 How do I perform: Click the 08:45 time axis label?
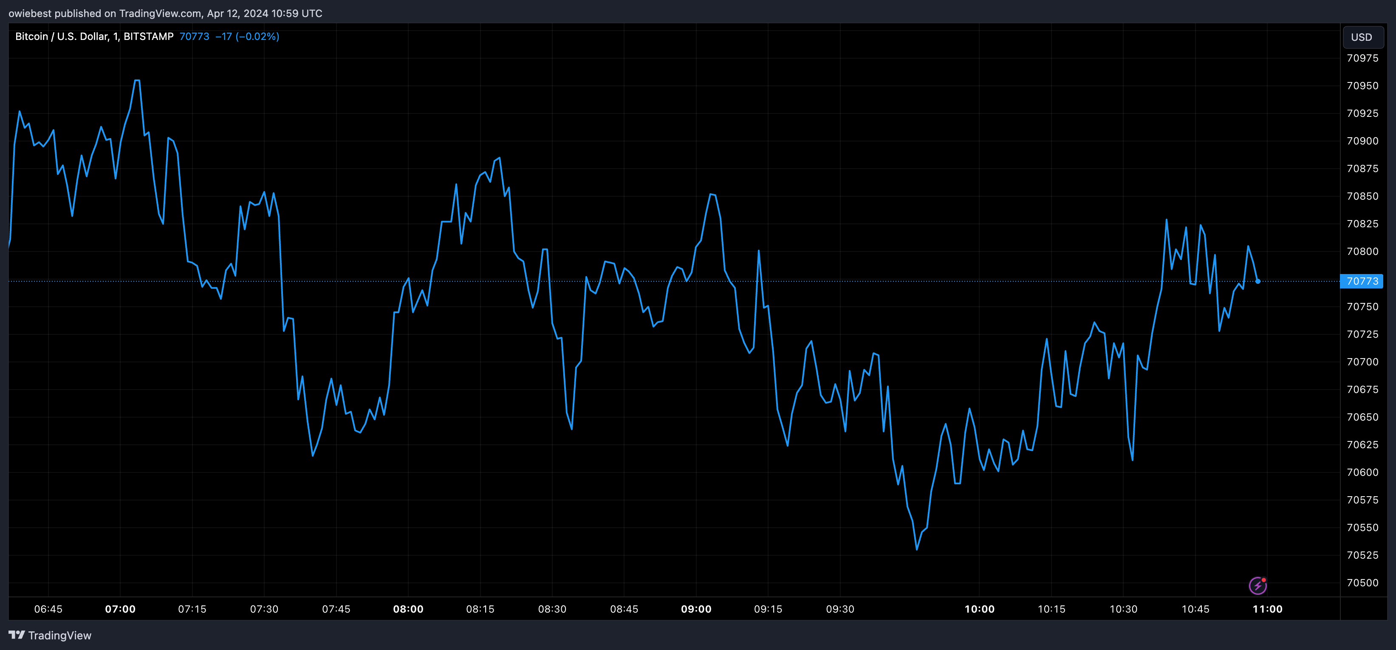[625, 609]
